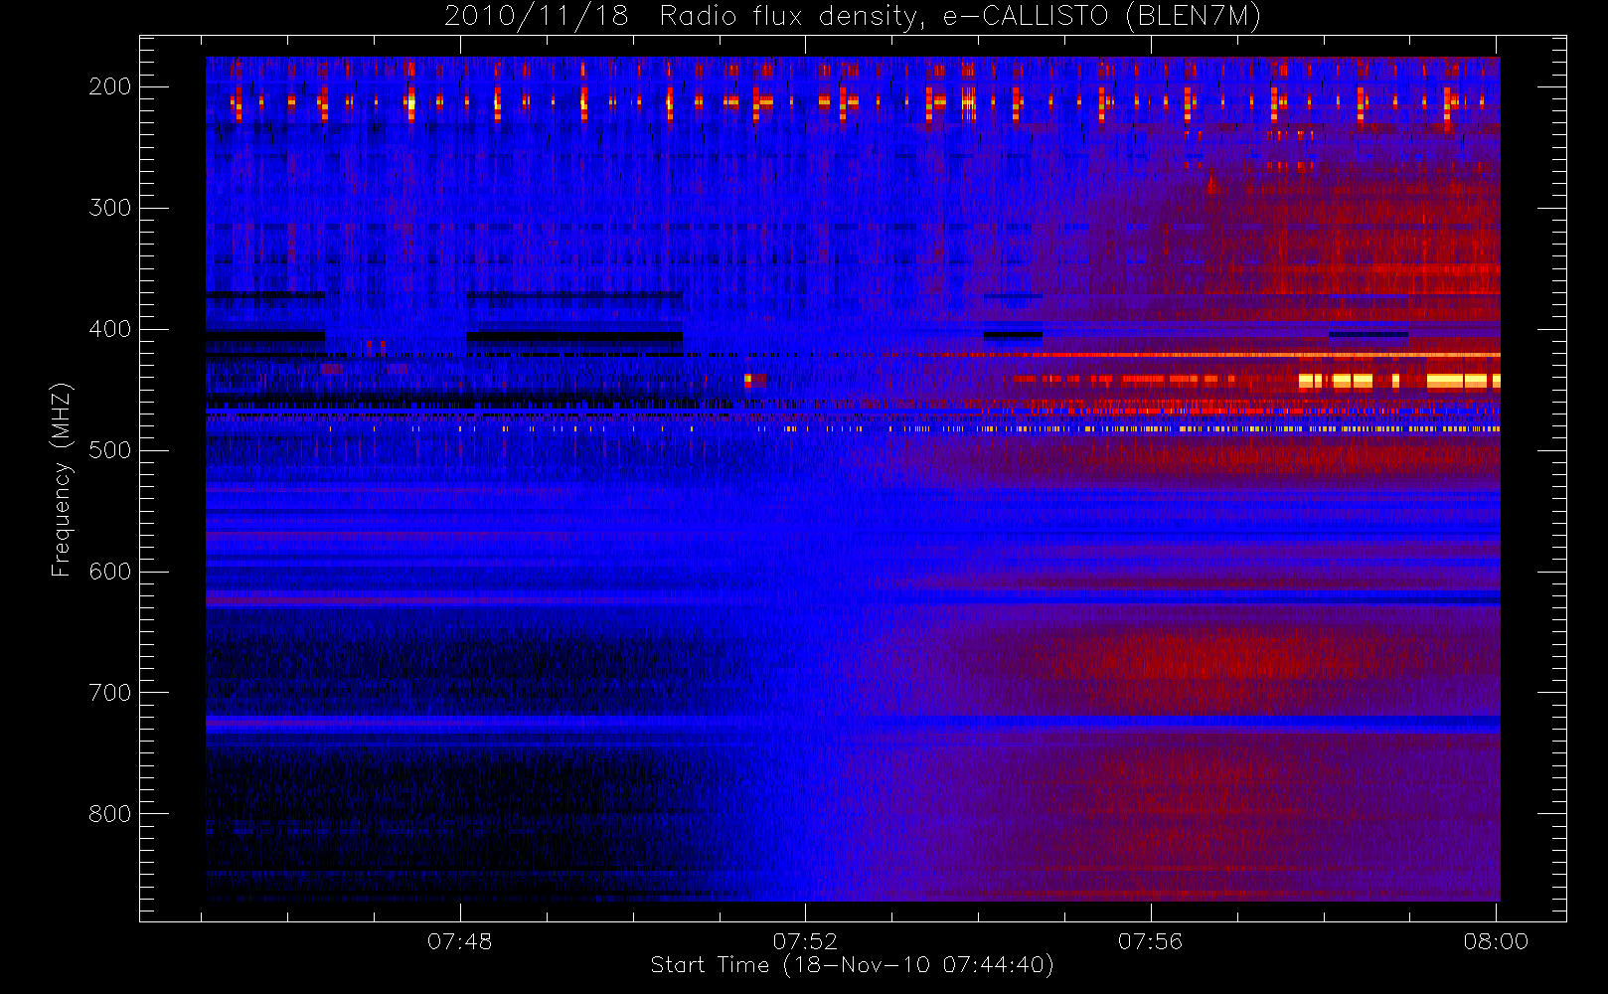1608x994 pixels.
Task: Click the Frequency (MHZ) axis title
Action: pyautogui.click(x=62, y=479)
